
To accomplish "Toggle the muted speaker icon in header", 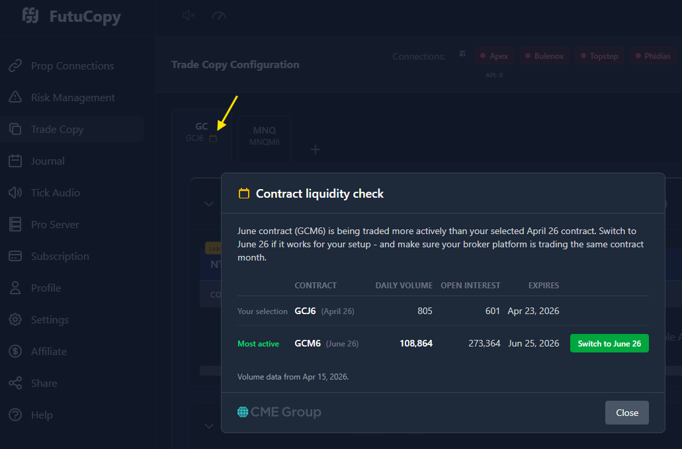I will (189, 16).
